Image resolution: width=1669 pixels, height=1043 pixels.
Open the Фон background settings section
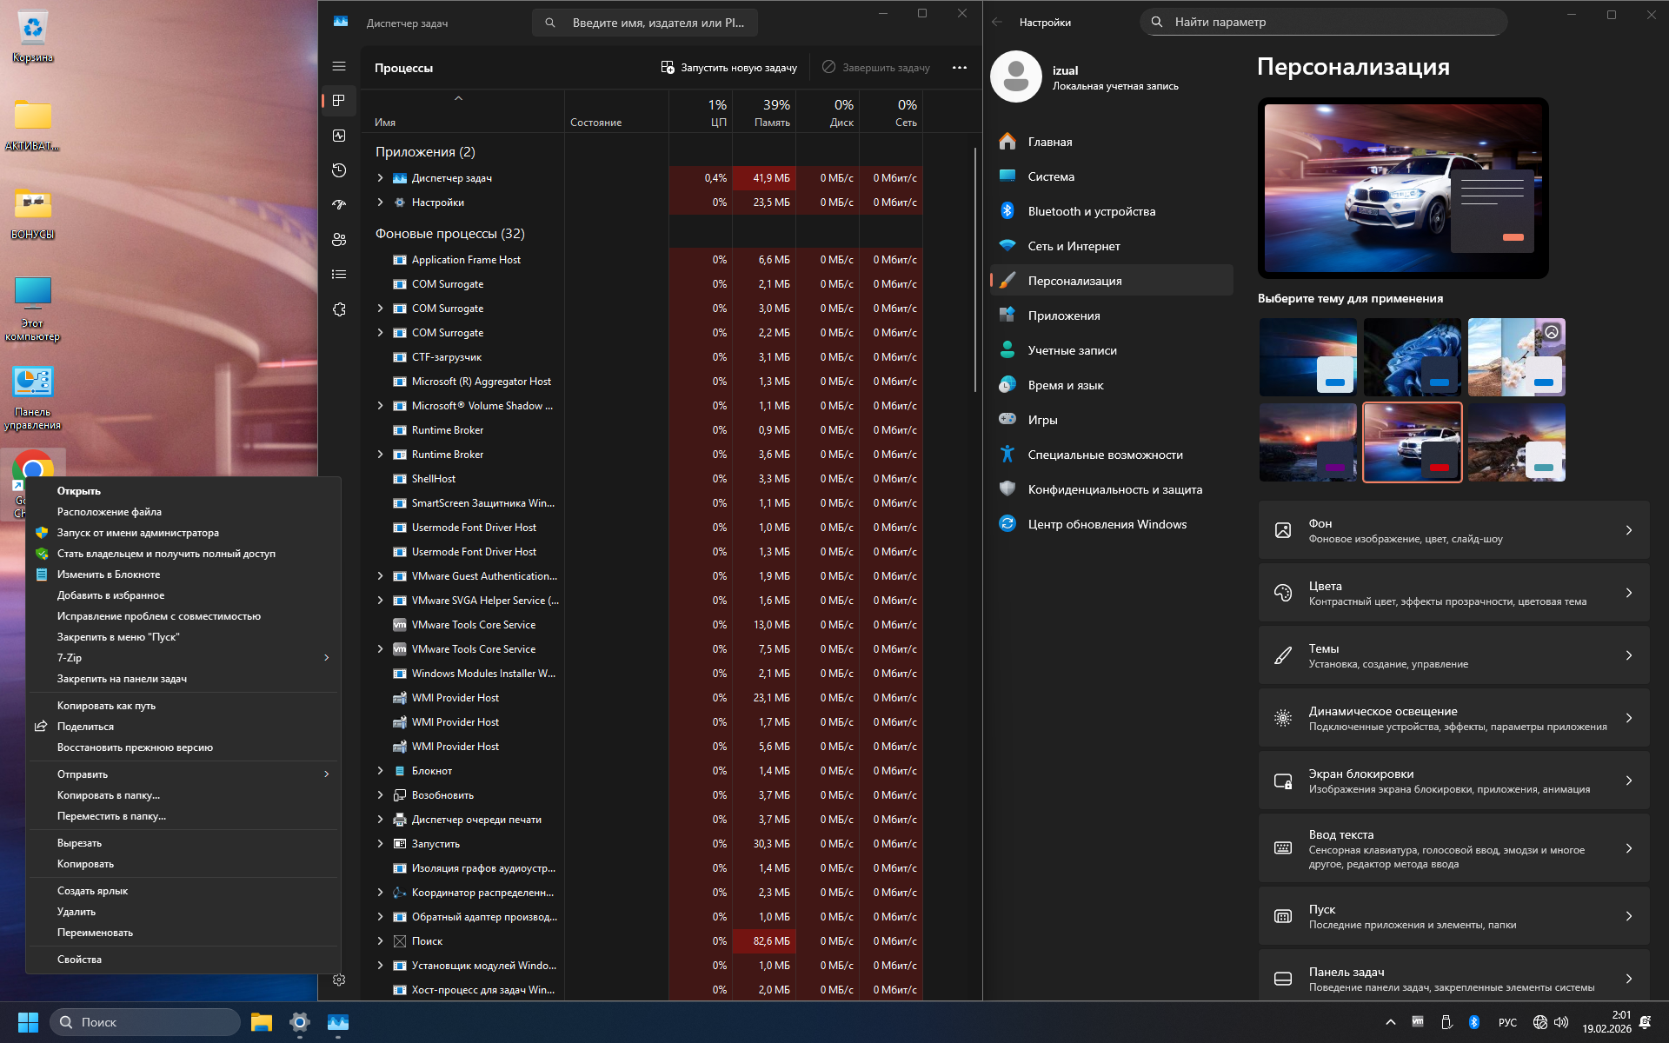[x=1453, y=530]
